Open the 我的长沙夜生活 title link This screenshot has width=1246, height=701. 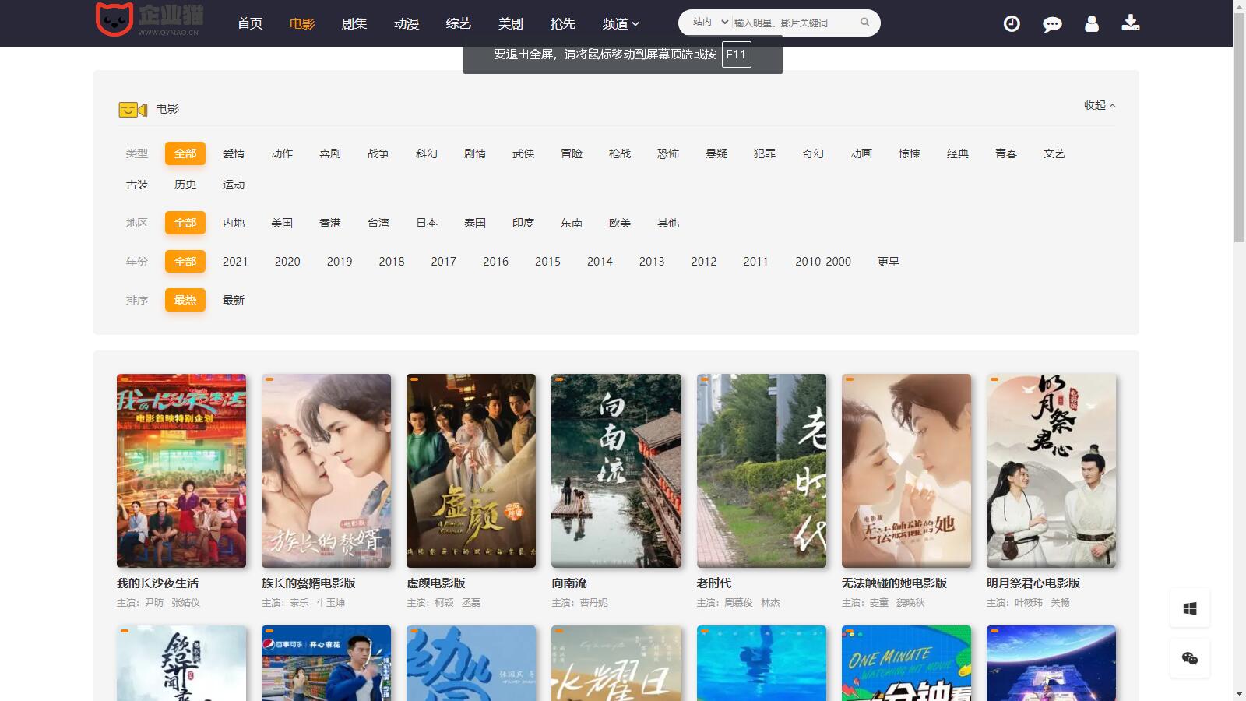click(157, 583)
